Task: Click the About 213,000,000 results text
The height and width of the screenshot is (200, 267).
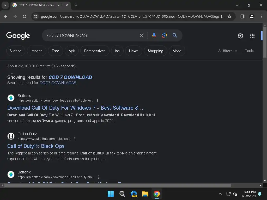Action: (41, 66)
